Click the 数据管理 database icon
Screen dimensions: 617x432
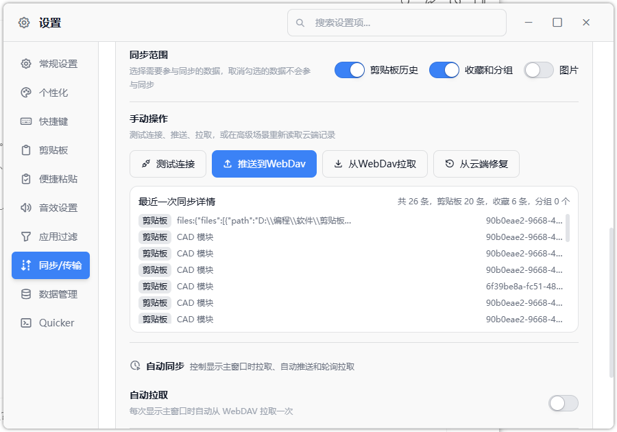click(26, 294)
